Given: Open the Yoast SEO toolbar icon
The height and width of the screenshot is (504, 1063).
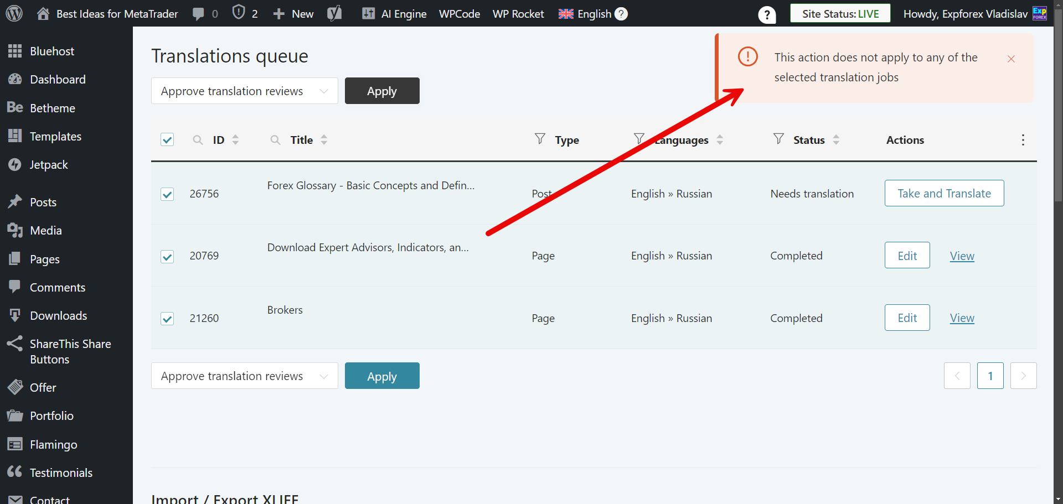Looking at the screenshot, I should (334, 13).
